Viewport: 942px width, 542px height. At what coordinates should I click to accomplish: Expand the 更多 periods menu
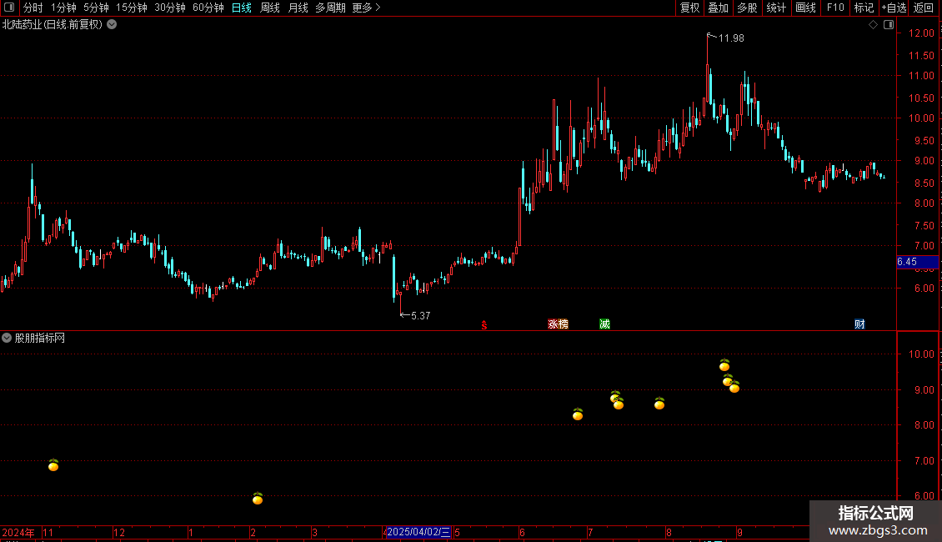(367, 8)
